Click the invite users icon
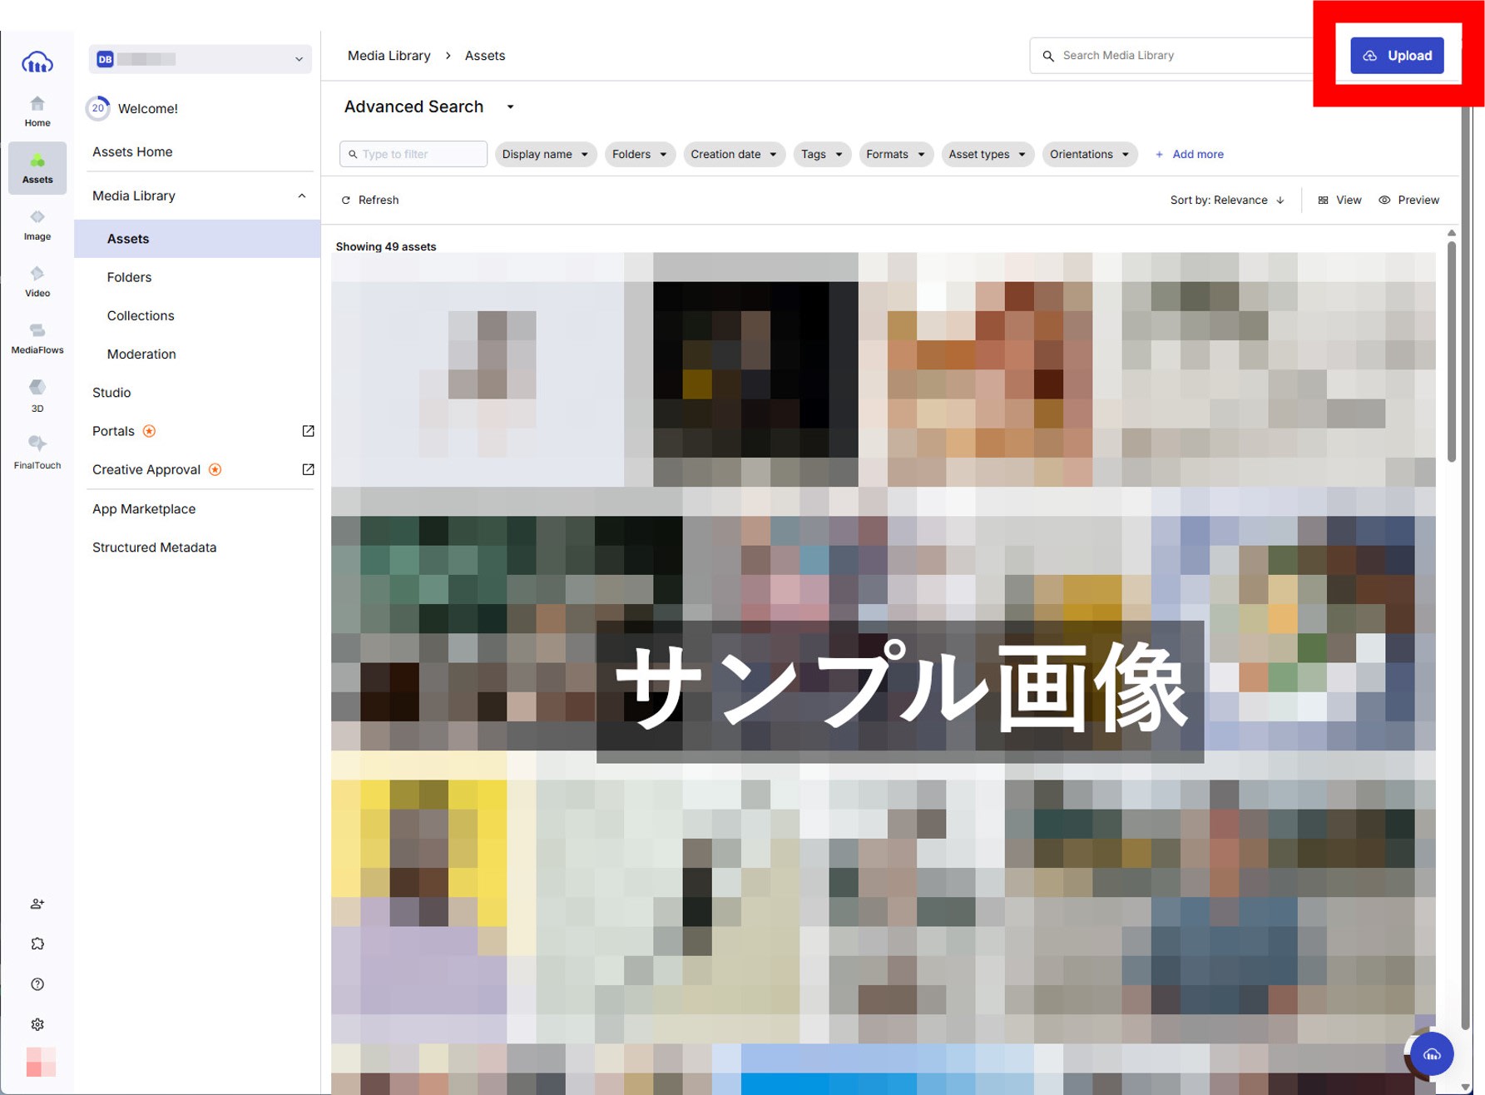Image resolution: width=1485 pixels, height=1095 pixels. pyautogui.click(x=37, y=904)
